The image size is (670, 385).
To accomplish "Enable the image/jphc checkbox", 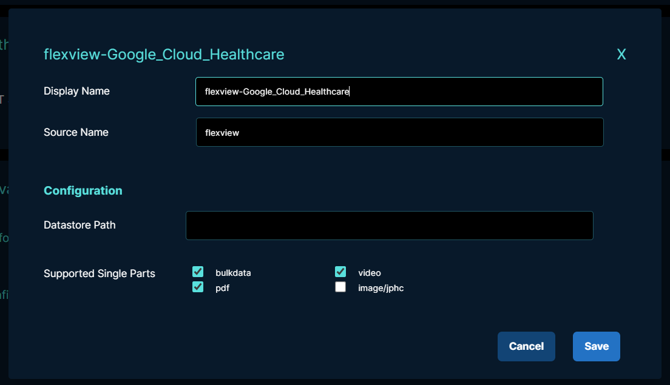I will tap(340, 286).
